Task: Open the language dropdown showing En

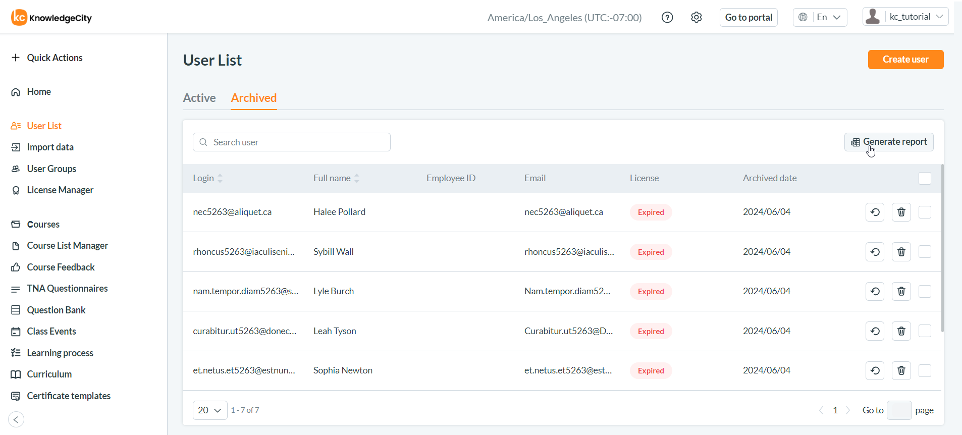Action: point(820,17)
